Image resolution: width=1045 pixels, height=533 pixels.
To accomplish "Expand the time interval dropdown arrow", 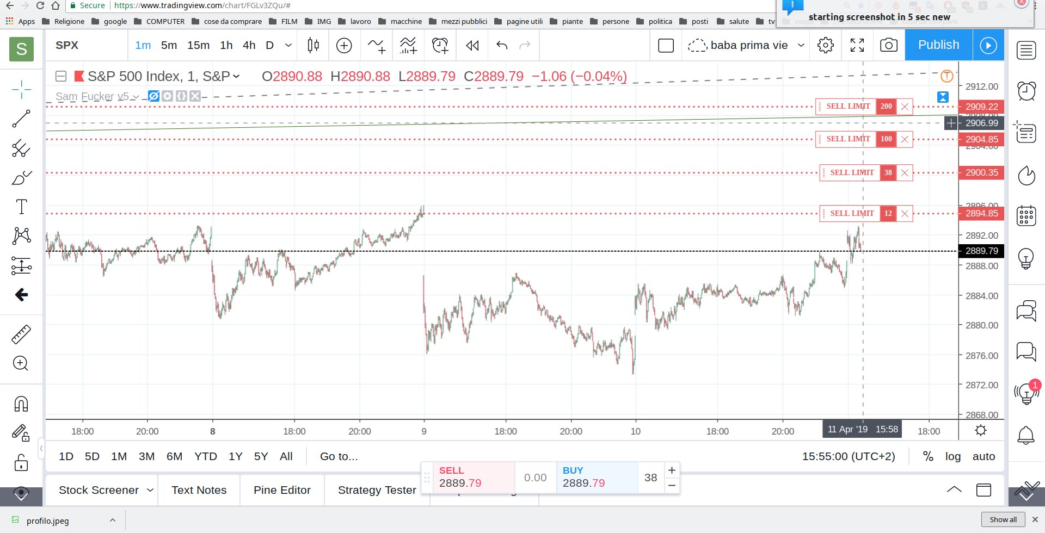I will click(x=288, y=45).
